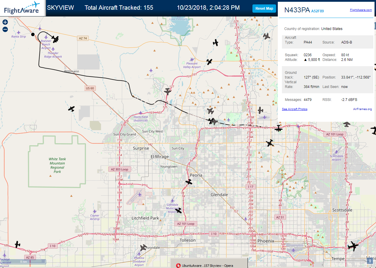Click the squawk value 0236
376x268 pixels.
click(x=308, y=55)
